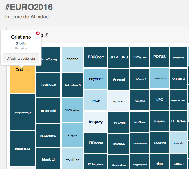Select the rihanna tile
This screenshot has width=189, height=169.
pyautogui.click(x=72, y=59)
